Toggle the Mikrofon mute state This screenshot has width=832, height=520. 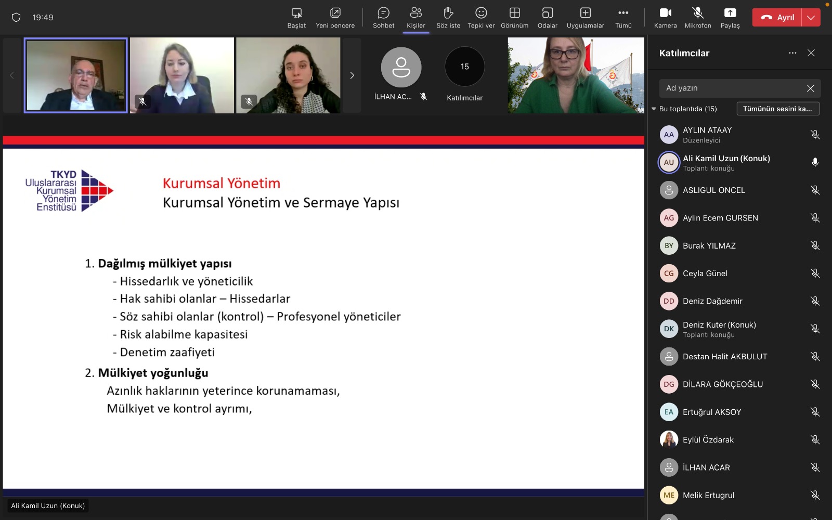click(x=697, y=17)
